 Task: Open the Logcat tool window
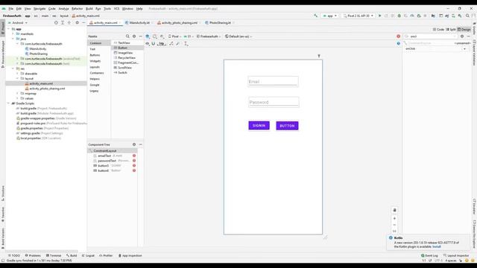pyautogui.click(x=88, y=255)
